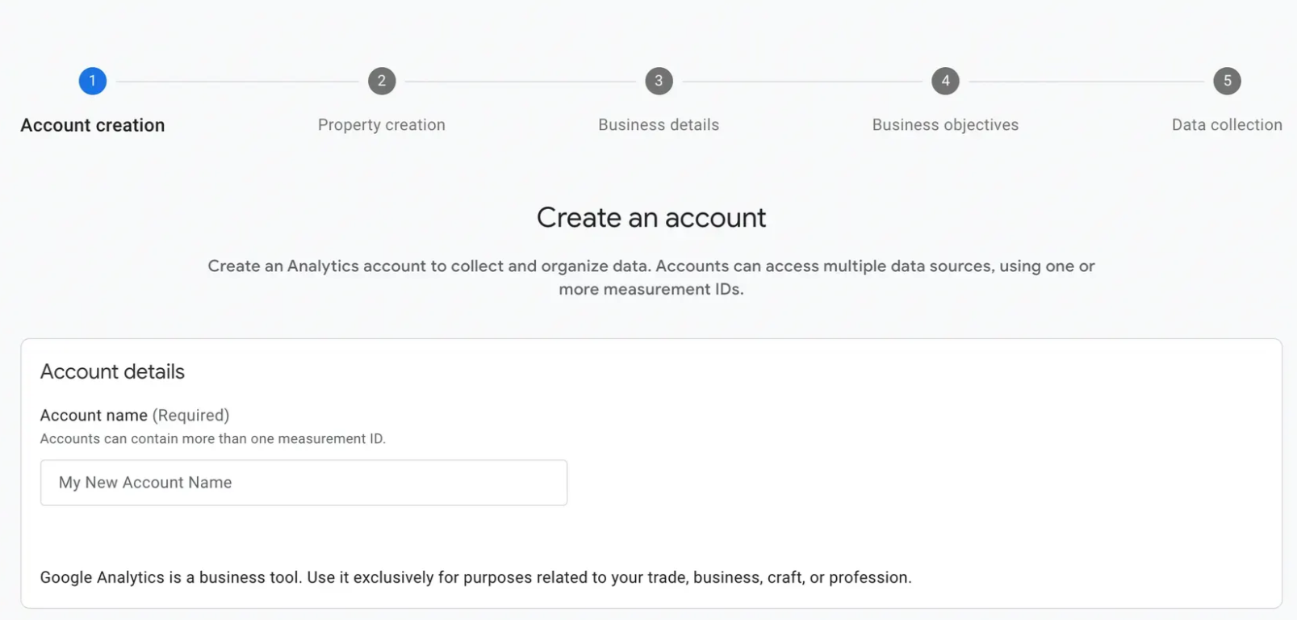The width and height of the screenshot is (1297, 620).
Task: Switch to the Data collection step label
Action: (x=1226, y=125)
